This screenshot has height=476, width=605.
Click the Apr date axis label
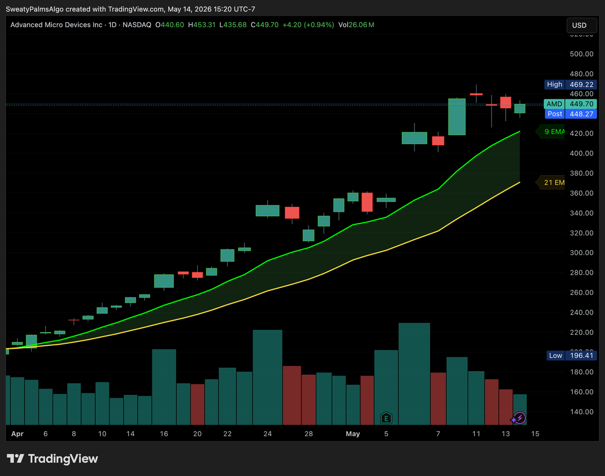17,434
